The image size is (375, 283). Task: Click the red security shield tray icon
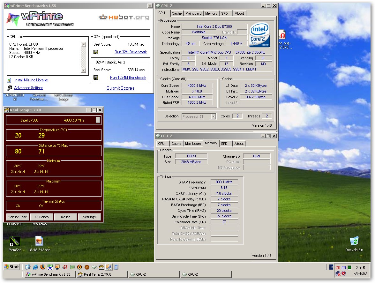click(344, 273)
